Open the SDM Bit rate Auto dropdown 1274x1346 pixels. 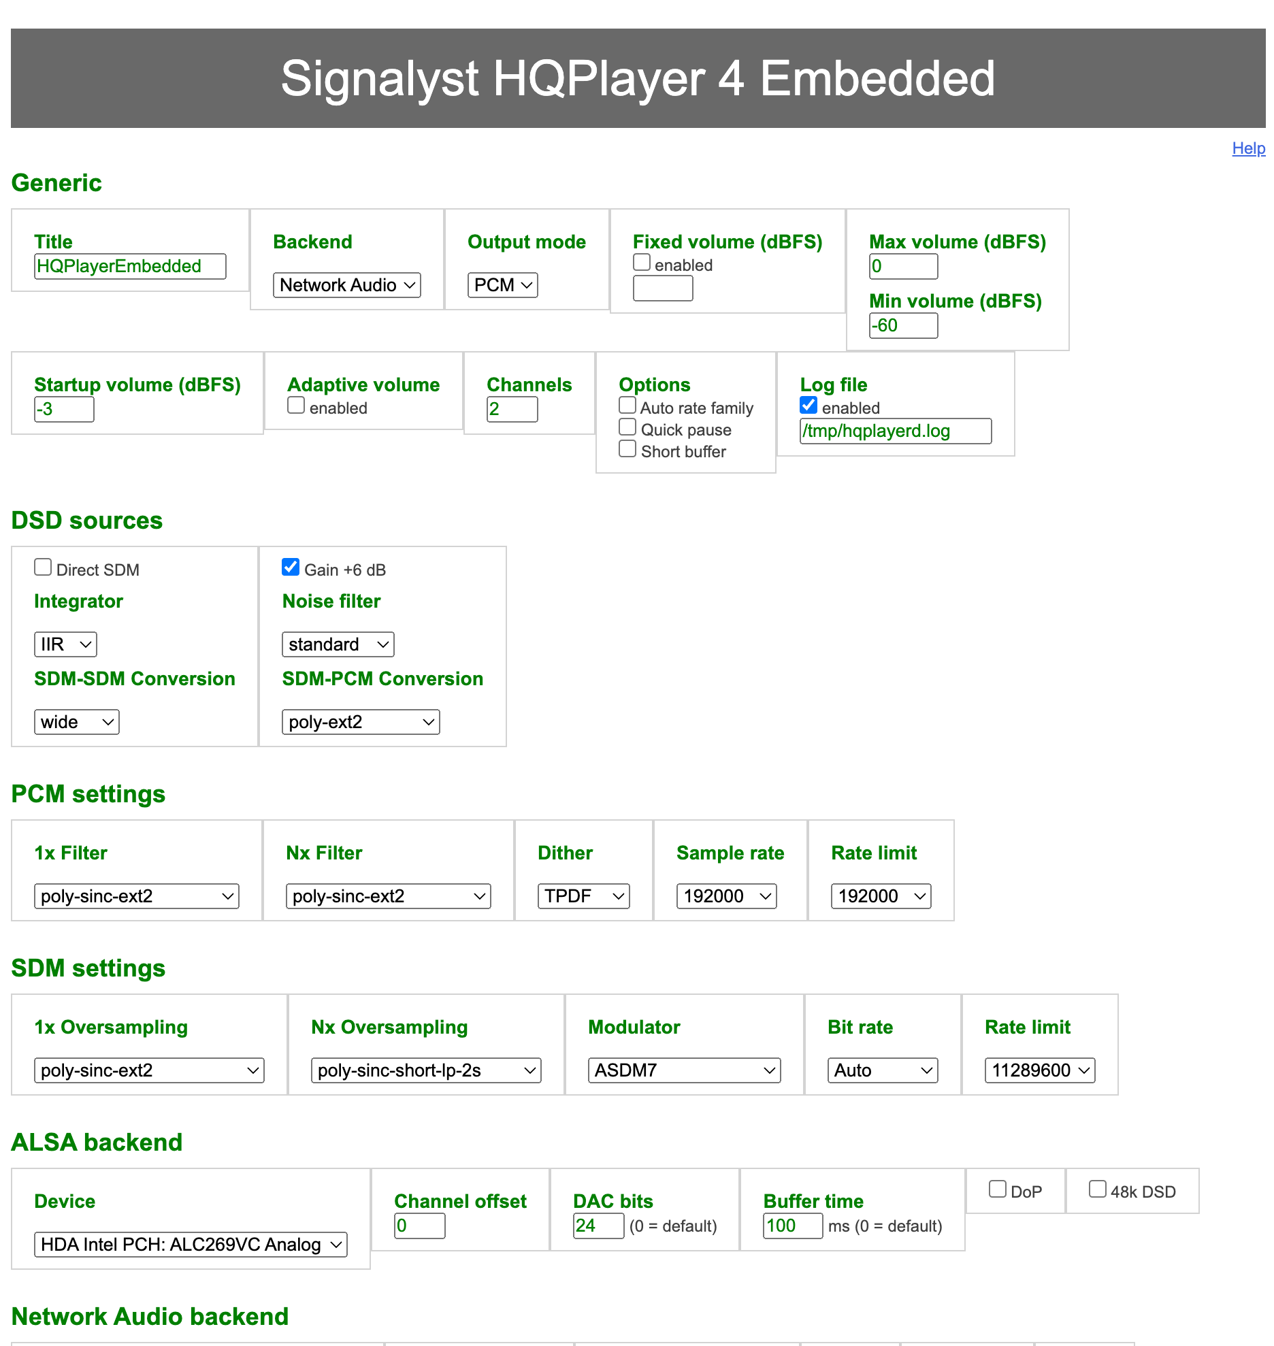click(883, 1070)
